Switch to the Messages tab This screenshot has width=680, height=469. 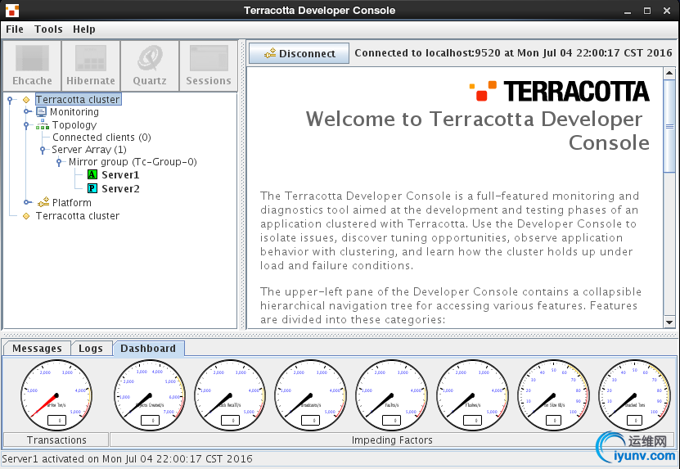coord(37,349)
